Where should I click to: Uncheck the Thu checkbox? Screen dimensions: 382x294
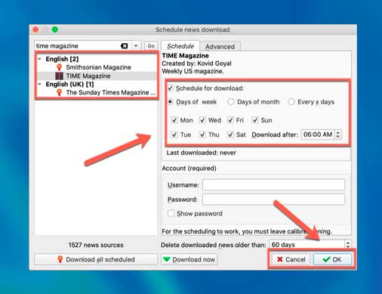click(x=202, y=135)
